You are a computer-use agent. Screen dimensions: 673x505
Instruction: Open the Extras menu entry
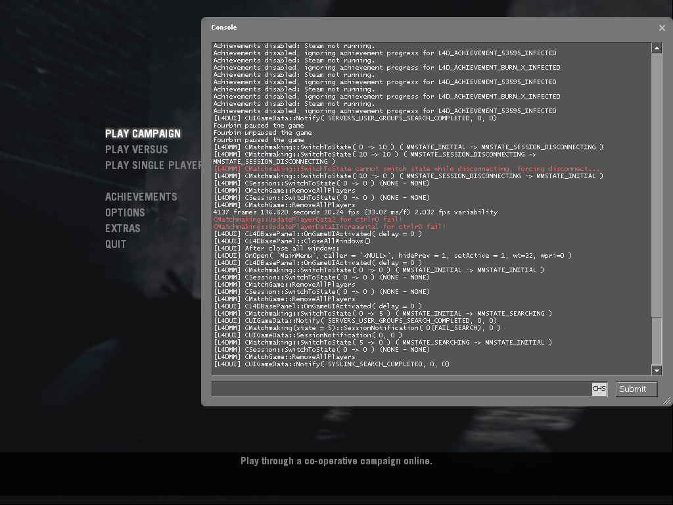123,228
